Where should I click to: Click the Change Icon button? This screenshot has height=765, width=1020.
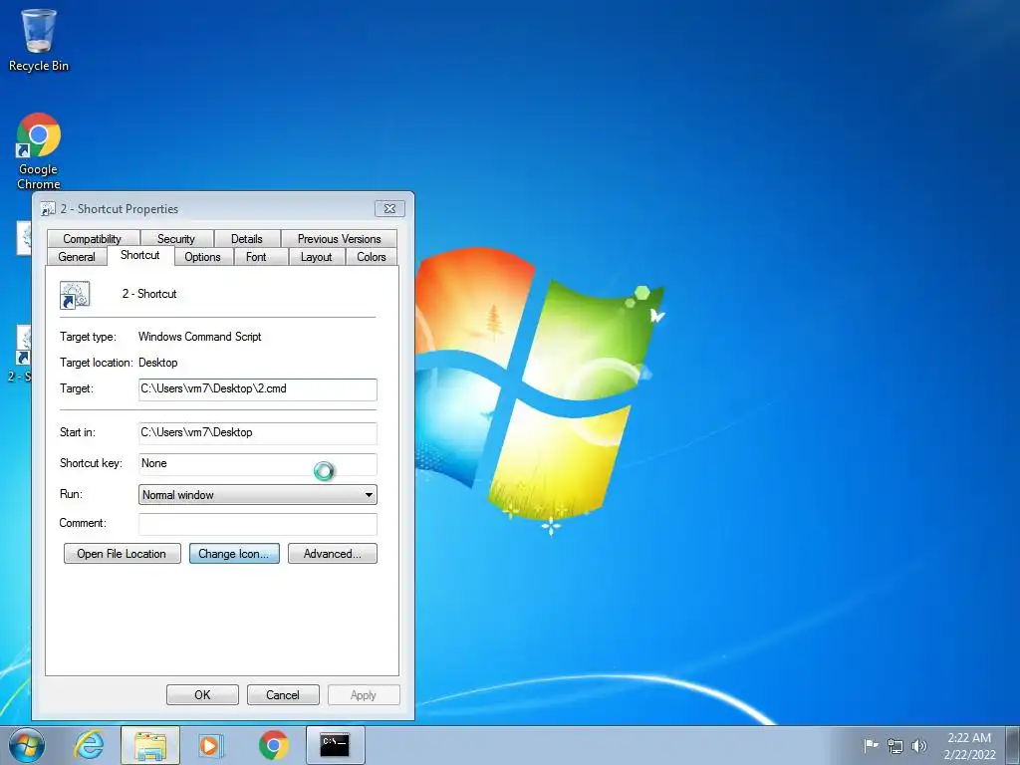tap(234, 554)
